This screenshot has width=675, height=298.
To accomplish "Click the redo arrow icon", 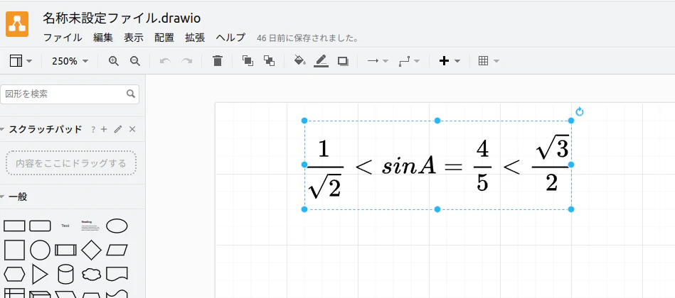I will click(x=186, y=61).
